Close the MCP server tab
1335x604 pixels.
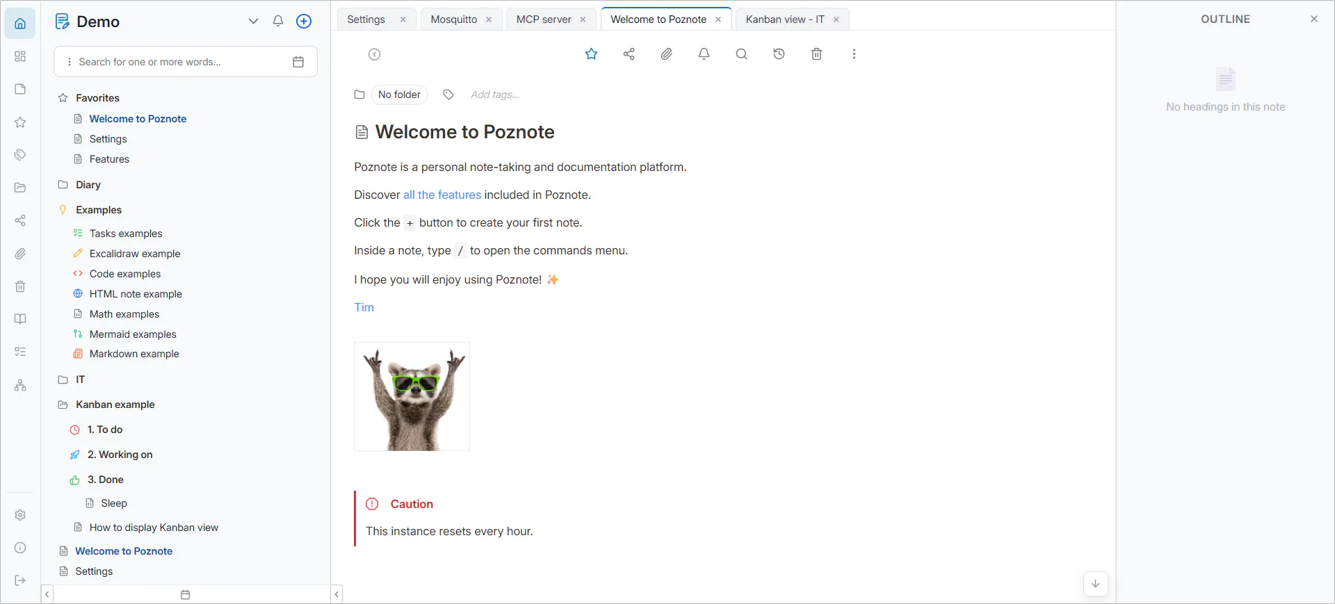pyautogui.click(x=583, y=19)
